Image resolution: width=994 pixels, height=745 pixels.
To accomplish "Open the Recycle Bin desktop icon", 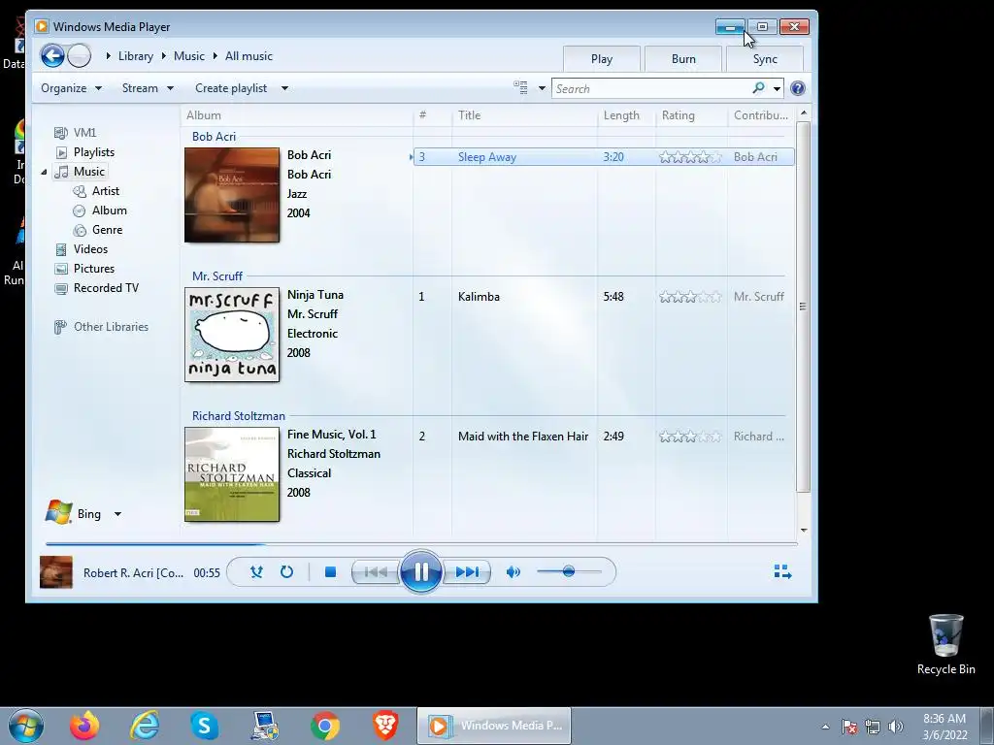I will coord(945,645).
